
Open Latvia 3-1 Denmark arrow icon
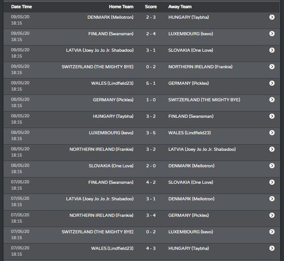[x=272, y=199]
